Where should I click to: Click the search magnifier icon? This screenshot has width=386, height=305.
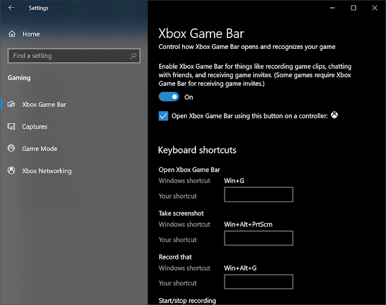pos(133,56)
